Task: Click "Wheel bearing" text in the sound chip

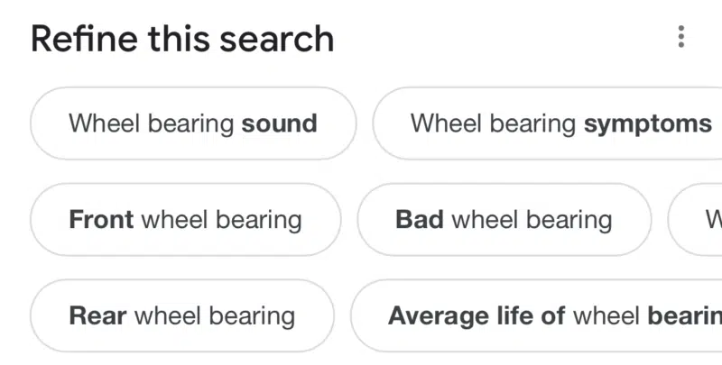Action: [152, 123]
